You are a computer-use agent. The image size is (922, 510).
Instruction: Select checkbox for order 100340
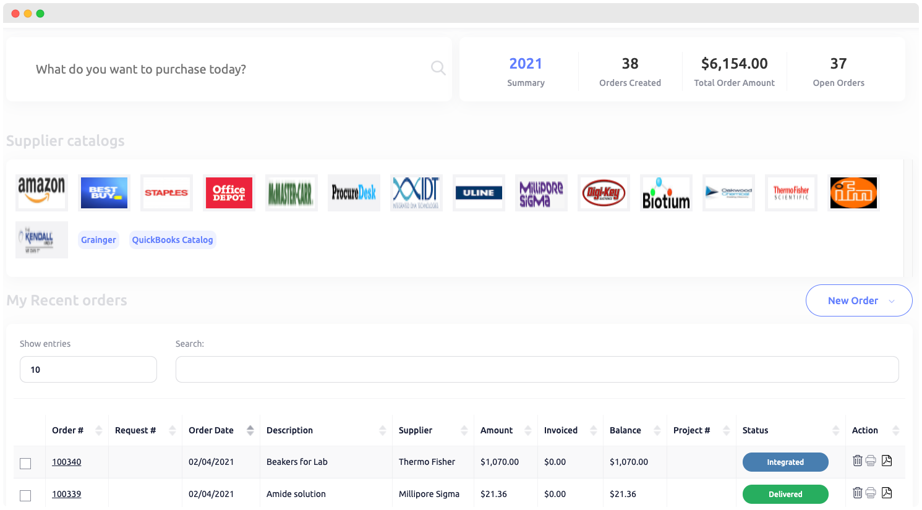tap(25, 464)
